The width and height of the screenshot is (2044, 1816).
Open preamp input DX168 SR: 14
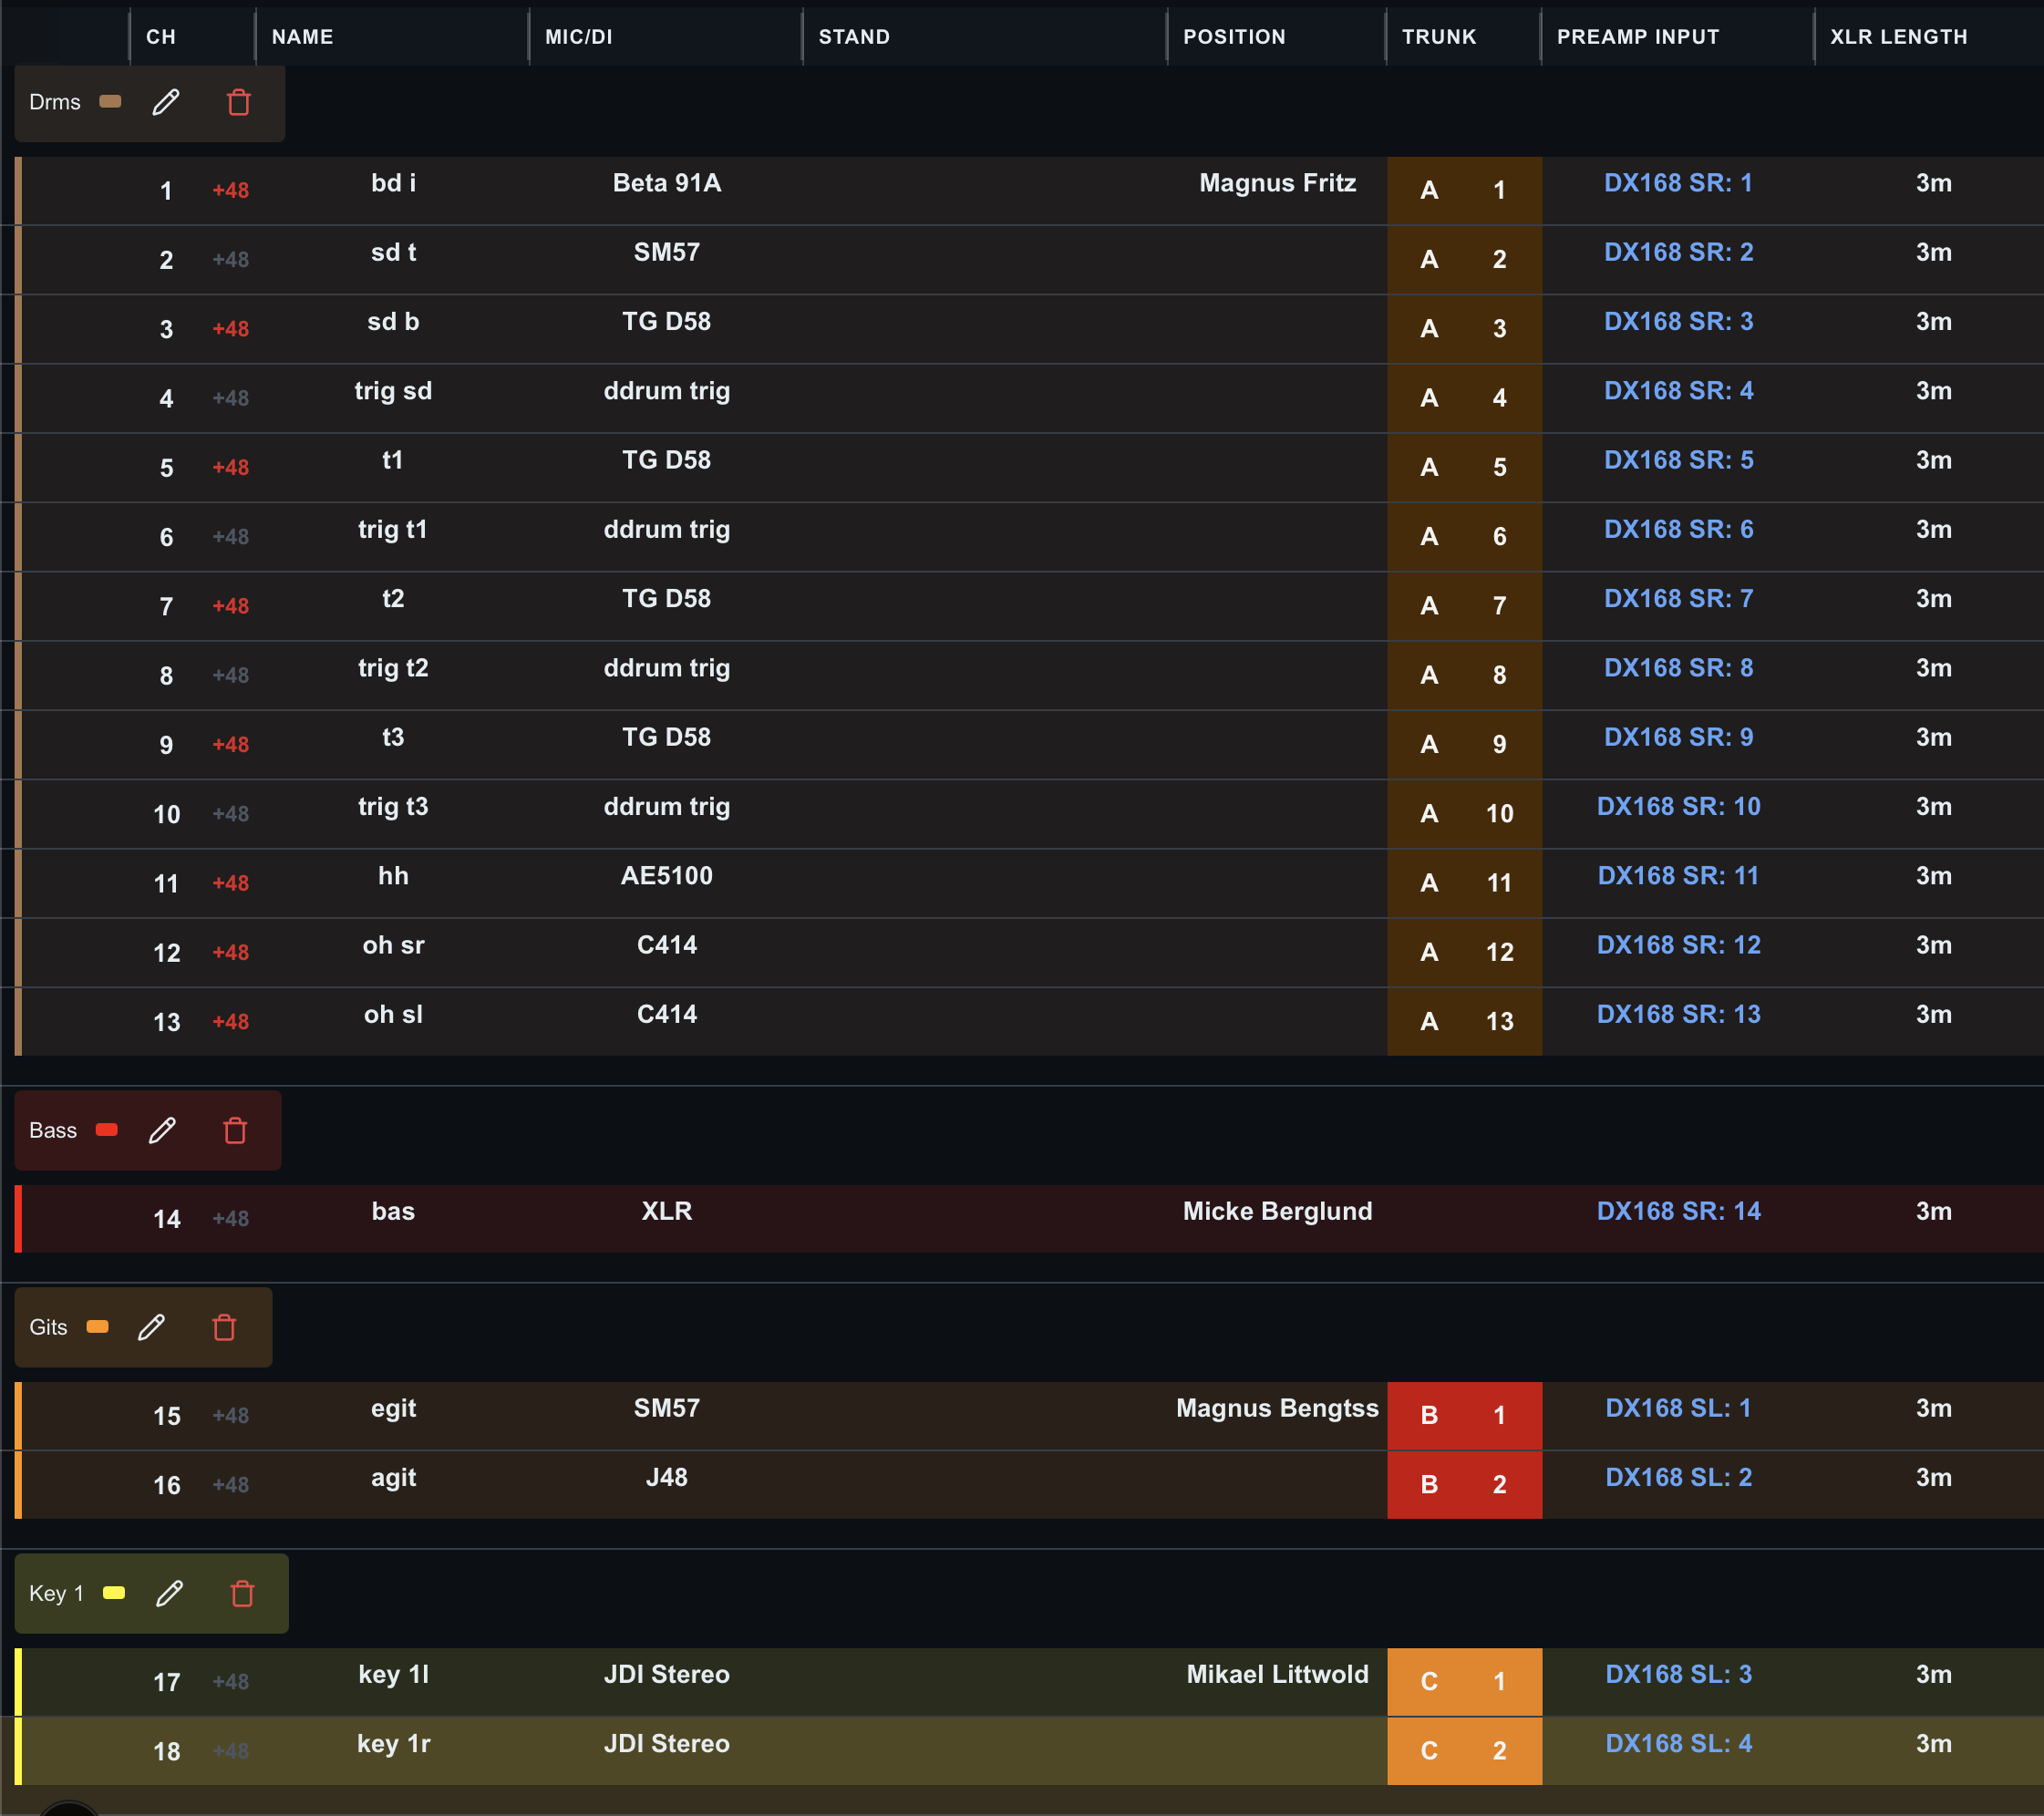[x=1678, y=1211]
